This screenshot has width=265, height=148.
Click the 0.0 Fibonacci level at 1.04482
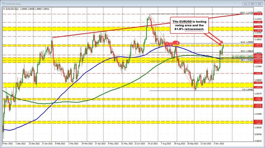click(248, 89)
